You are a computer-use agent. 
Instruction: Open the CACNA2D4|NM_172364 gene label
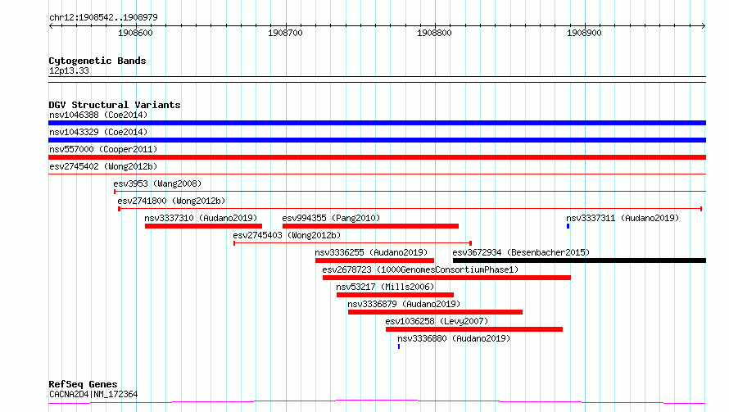[x=93, y=394]
